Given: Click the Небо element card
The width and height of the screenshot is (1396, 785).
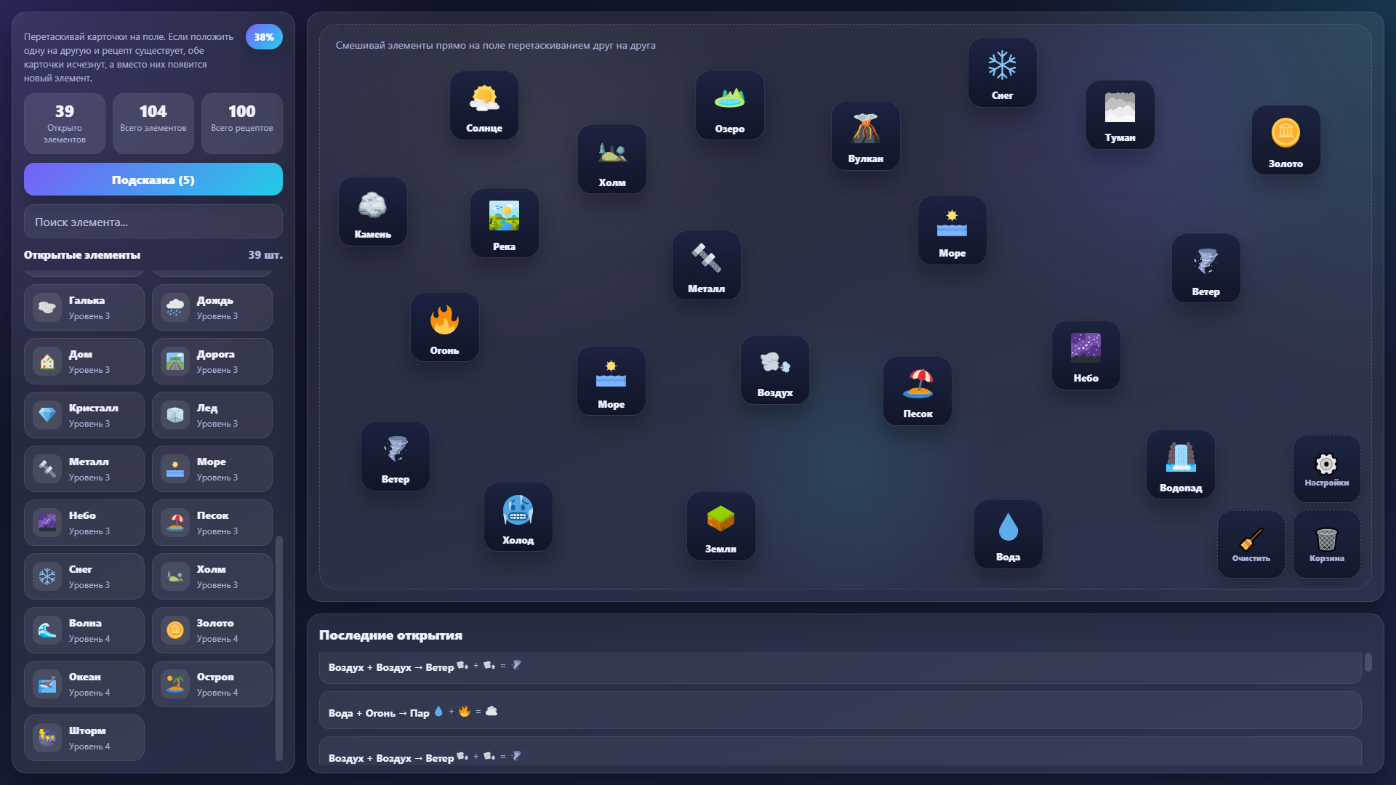Looking at the screenshot, I should pos(1086,355).
